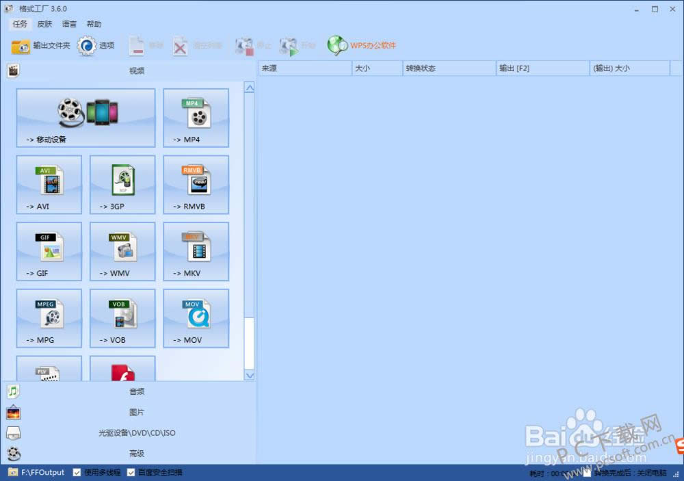This screenshot has width=684, height=481.
Task: Open the 3GP conversion option
Action: 122,184
